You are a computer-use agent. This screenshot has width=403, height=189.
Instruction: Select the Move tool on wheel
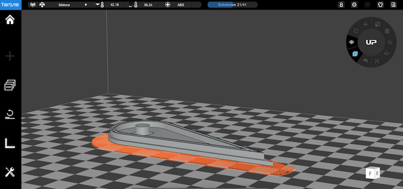coord(365,25)
